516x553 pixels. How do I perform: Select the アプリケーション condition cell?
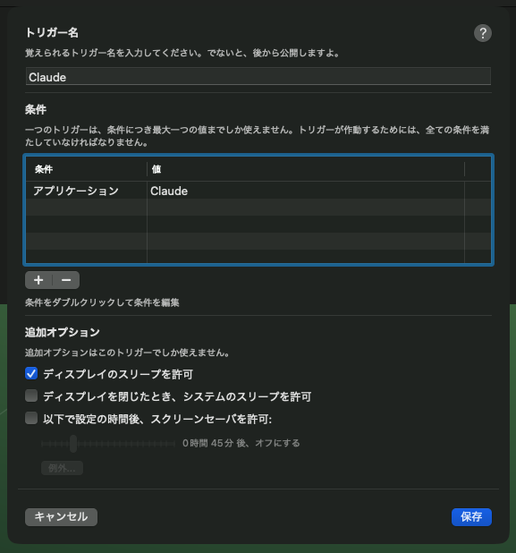click(87, 191)
